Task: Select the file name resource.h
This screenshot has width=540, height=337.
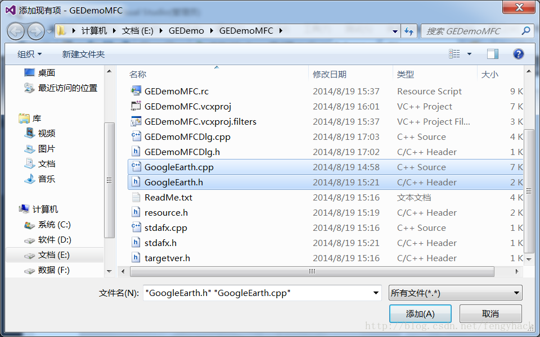Action: (166, 212)
